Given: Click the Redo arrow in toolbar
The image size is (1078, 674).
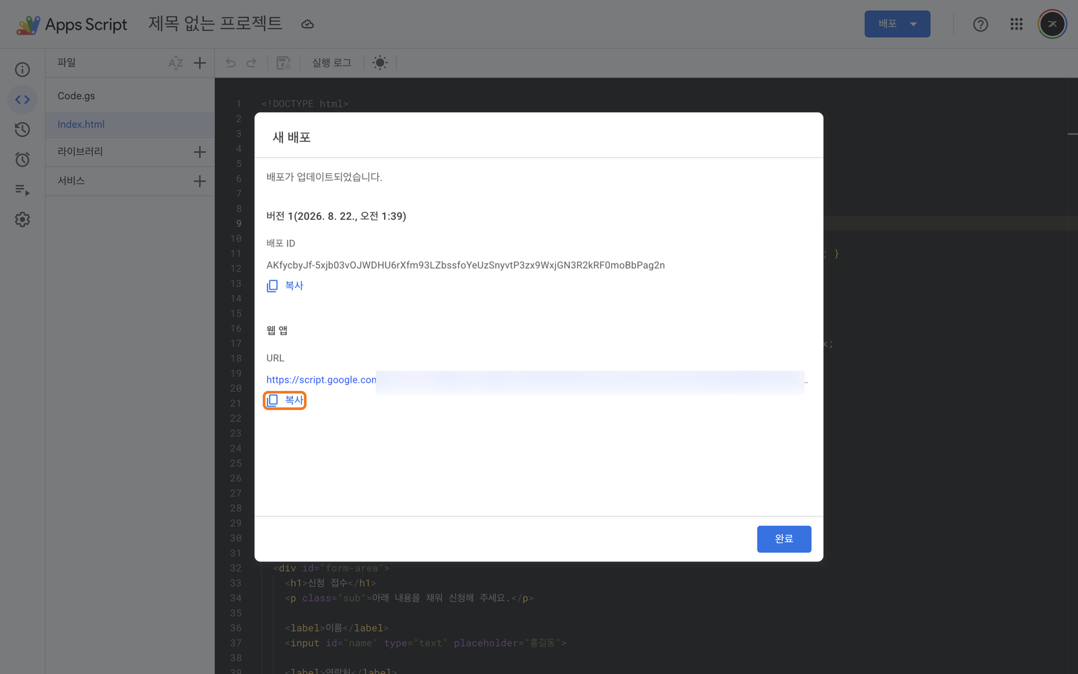Looking at the screenshot, I should pos(251,63).
